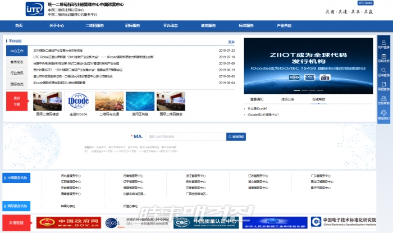Switch to the 注册公告 tab
This screenshot has width=393, height=233.
click(x=287, y=99)
